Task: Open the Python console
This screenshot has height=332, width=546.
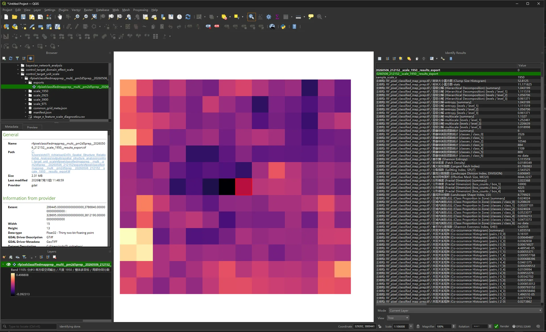Action: coord(283,27)
